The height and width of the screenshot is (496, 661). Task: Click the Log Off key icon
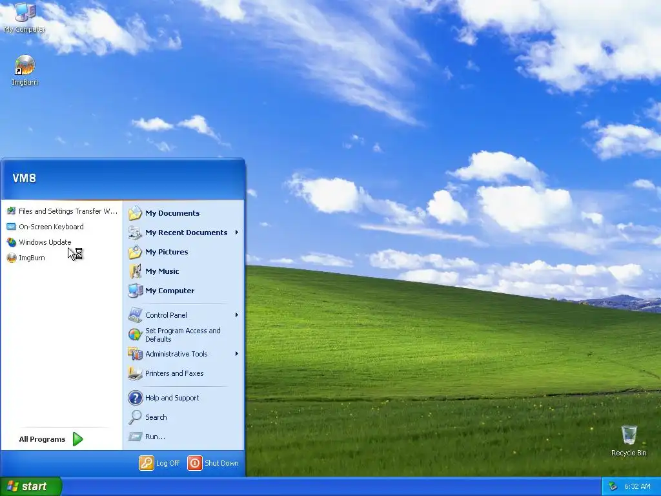(x=147, y=463)
